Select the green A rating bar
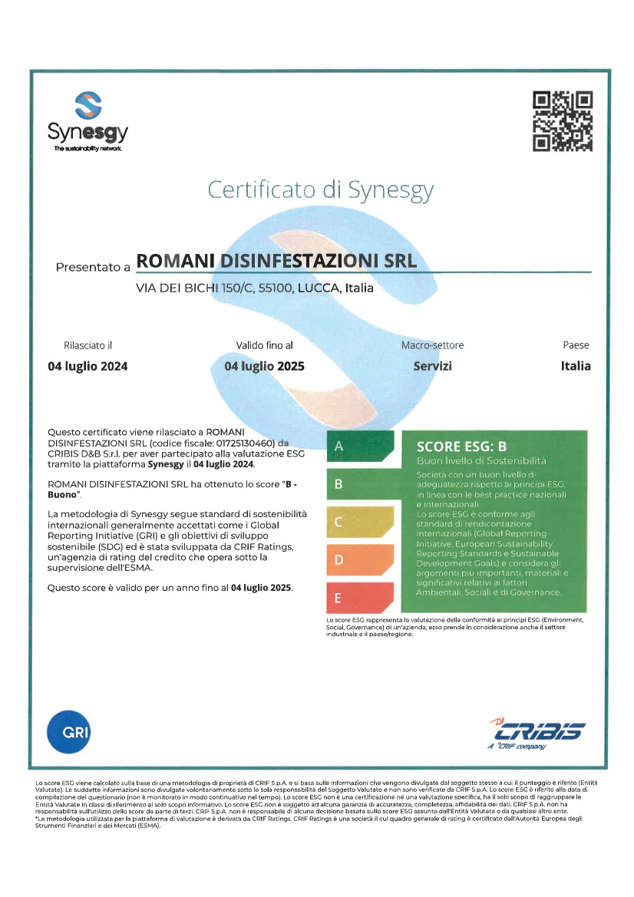 [359, 447]
